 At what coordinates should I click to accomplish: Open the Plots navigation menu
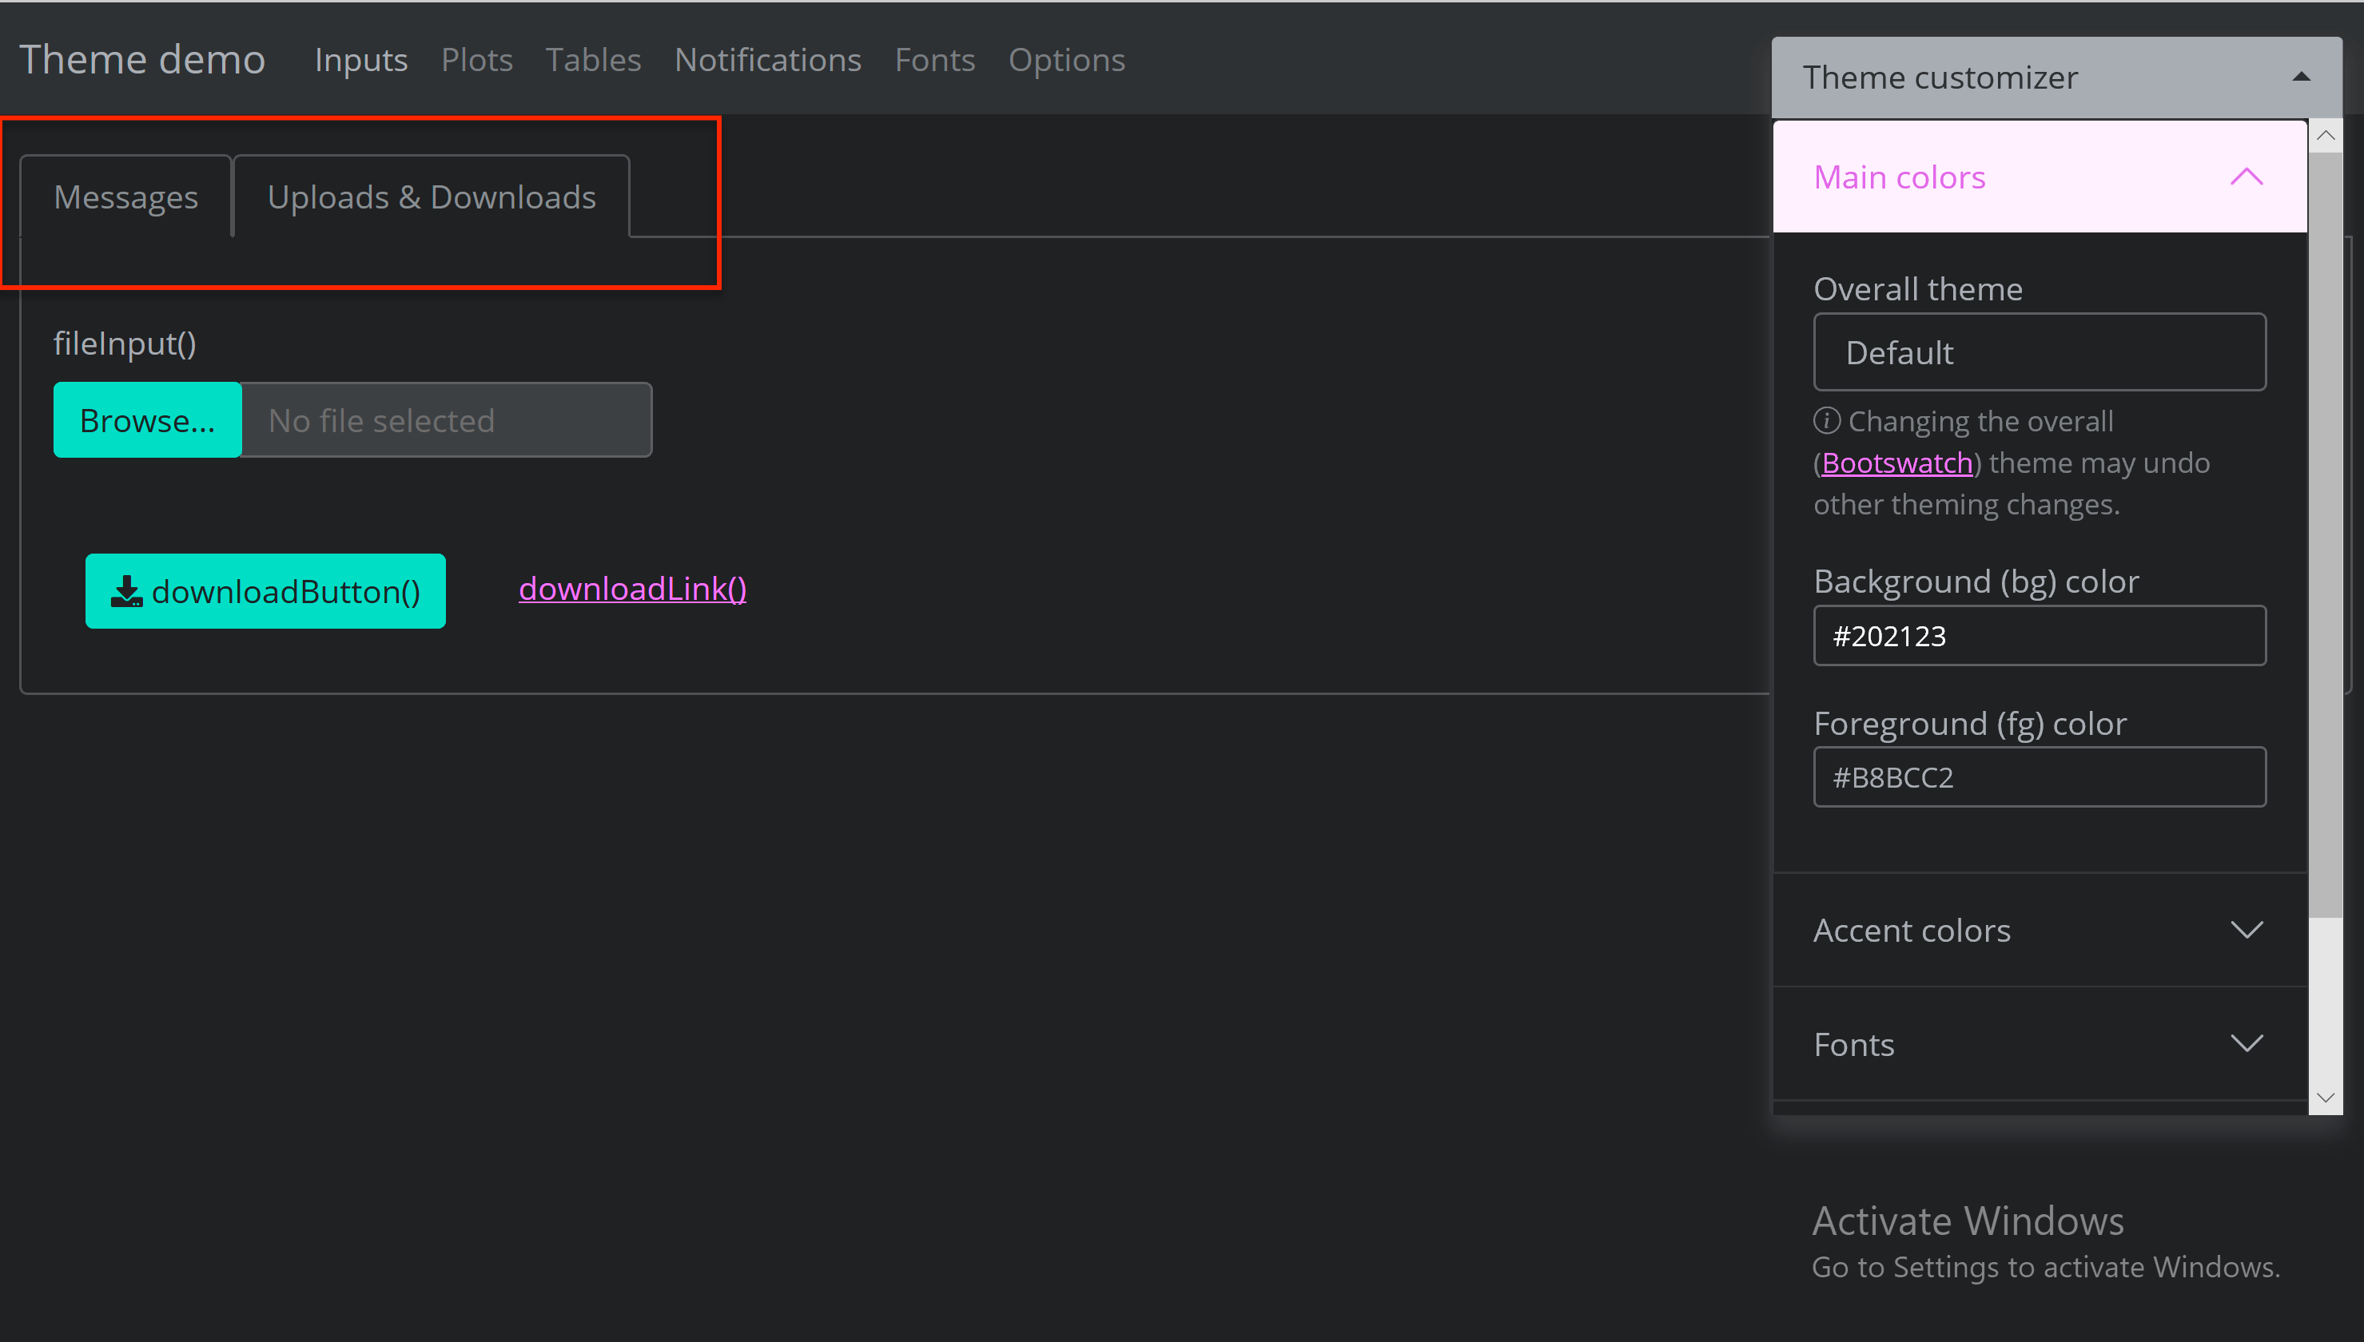pos(476,59)
